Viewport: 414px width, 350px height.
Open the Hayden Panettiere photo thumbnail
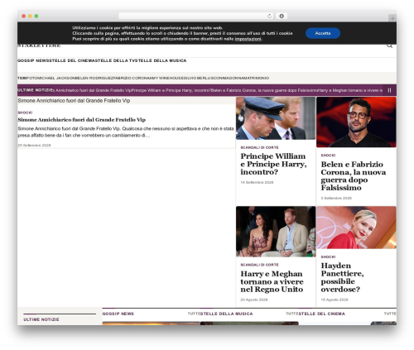click(x=356, y=228)
